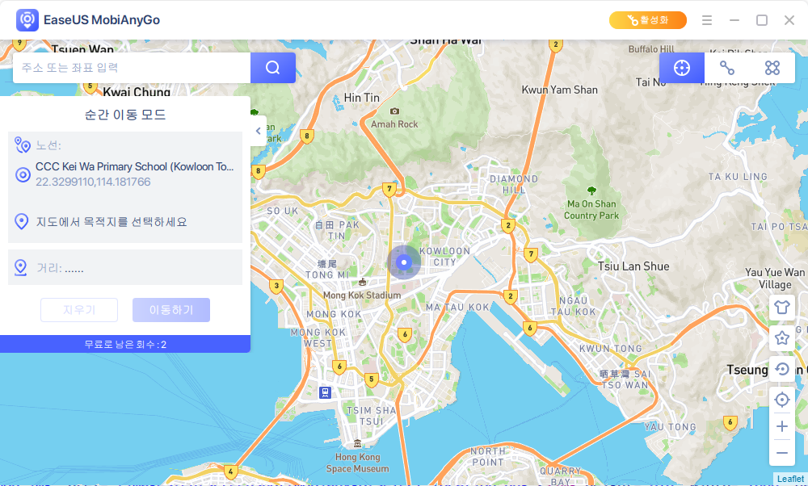Click the blue location marker on map

click(x=404, y=262)
